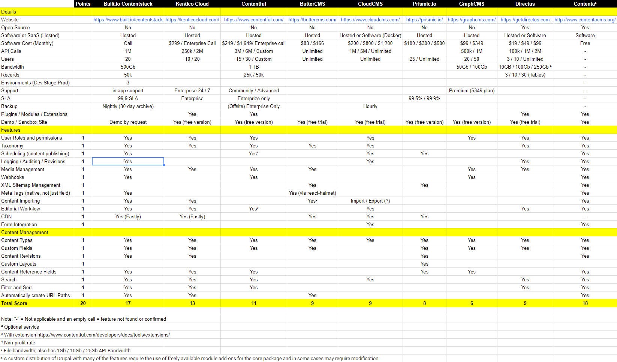This screenshot has height=362, width=617.
Task: Open the prismic.io link
Action: click(424, 20)
